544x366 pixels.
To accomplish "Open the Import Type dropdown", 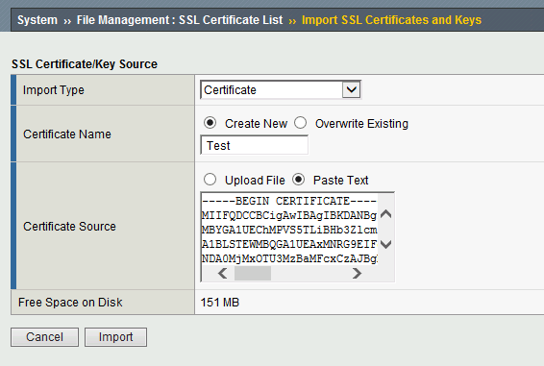I will pyautogui.click(x=281, y=90).
